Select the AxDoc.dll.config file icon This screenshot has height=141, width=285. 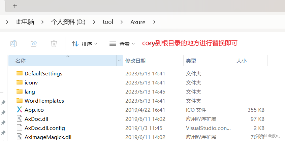pos(19,128)
